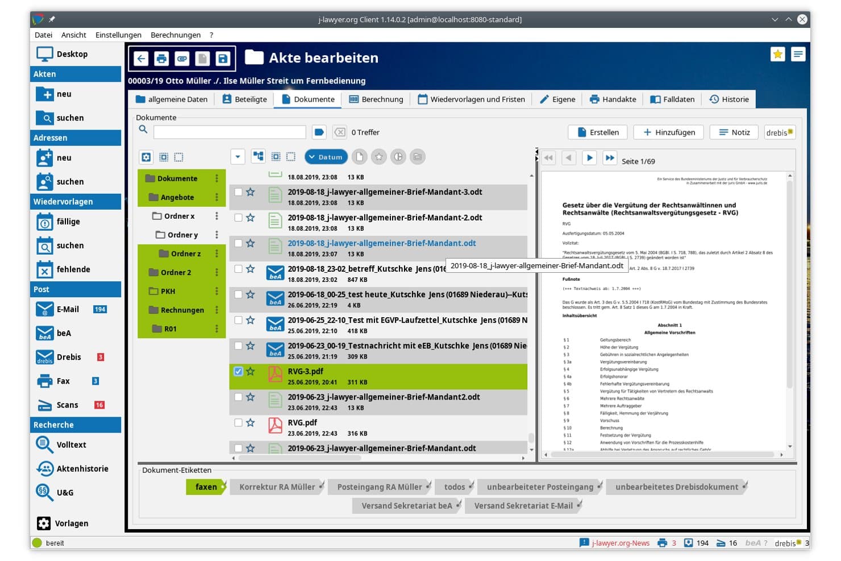Click the Hinzufügen button
Screen dimensions: 841x561
click(x=668, y=132)
